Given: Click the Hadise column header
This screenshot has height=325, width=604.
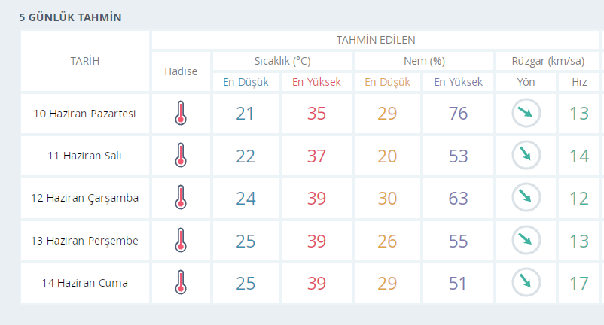Looking at the screenshot, I should tap(181, 71).
